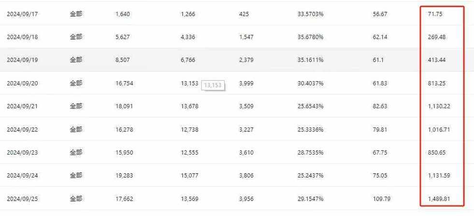
Task: Click the 19,283 value on 2024/09/24
Action: coord(124,176)
